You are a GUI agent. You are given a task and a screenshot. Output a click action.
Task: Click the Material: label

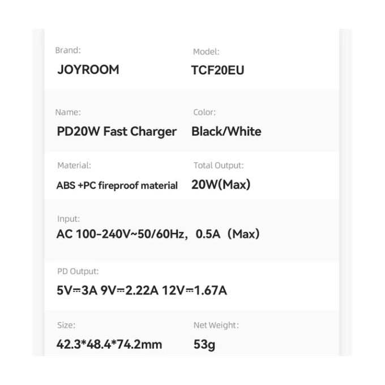click(x=74, y=165)
